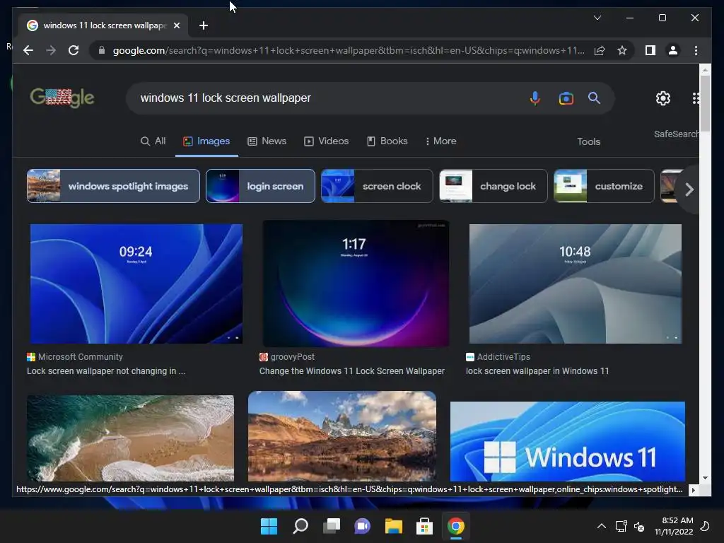
Task: Filter by customize chip
Action: (604, 186)
